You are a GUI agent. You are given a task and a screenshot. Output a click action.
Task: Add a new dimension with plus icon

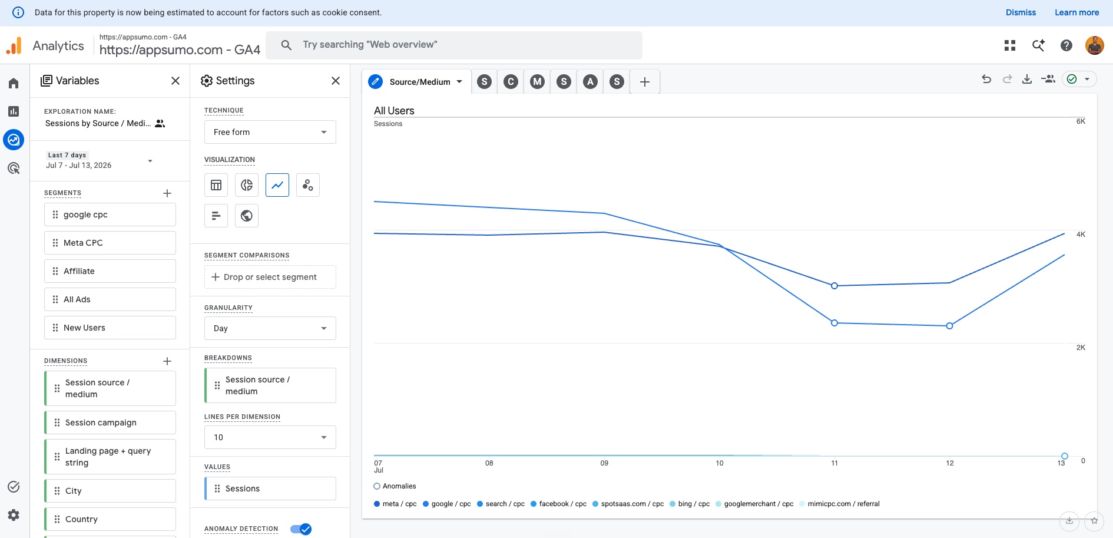[x=167, y=361]
